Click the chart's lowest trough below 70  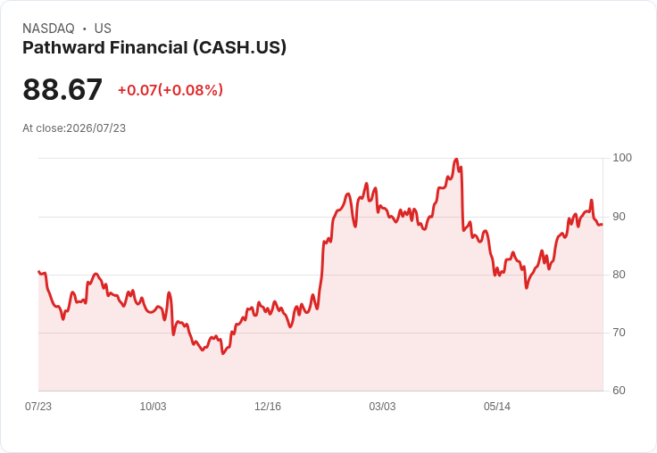(x=223, y=353)
